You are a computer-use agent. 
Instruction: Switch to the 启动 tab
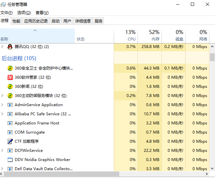pos(56,21)
